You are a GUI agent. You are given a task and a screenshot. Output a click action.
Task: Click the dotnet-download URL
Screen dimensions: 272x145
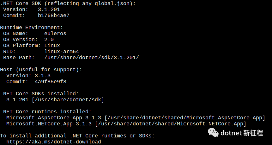click(53, 142)
